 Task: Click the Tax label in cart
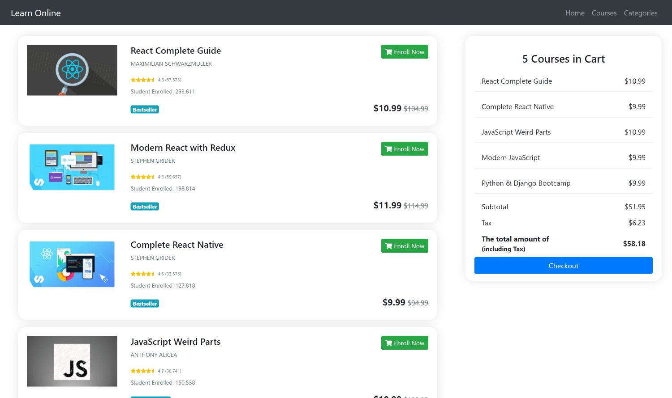[487, 223]
